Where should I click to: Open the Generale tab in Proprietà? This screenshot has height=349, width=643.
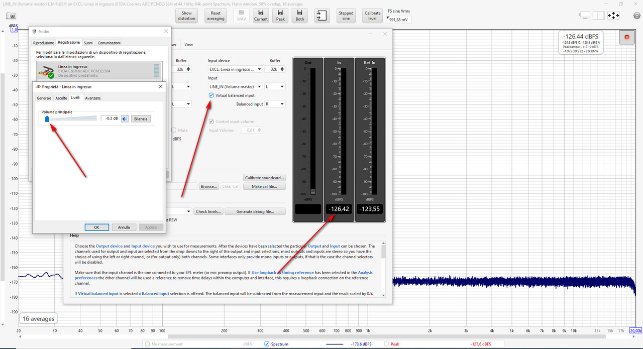[44, 98]
